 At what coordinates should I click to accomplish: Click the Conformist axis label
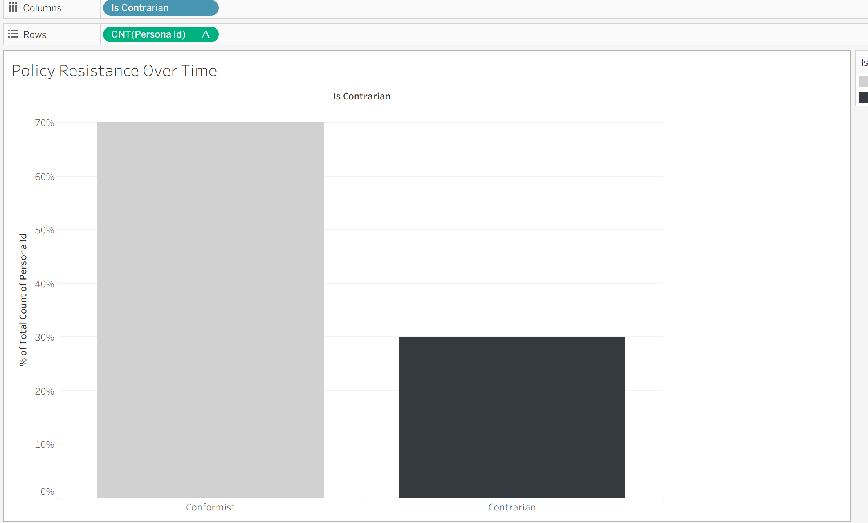210,507
